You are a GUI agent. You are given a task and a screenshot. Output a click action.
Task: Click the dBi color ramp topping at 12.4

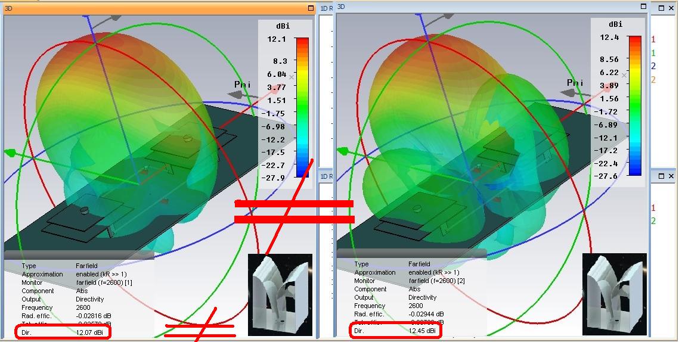[x=634, y=105]
